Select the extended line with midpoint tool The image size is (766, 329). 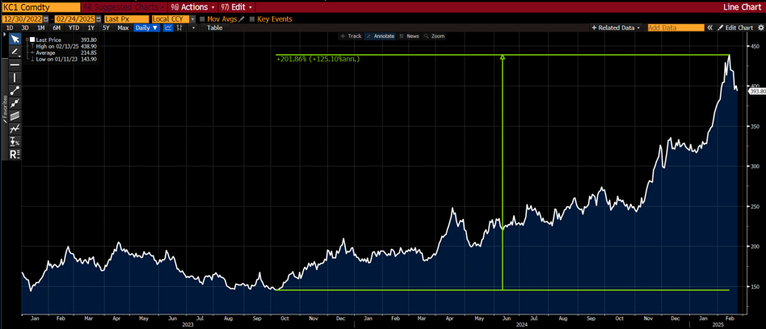point(15,103)
